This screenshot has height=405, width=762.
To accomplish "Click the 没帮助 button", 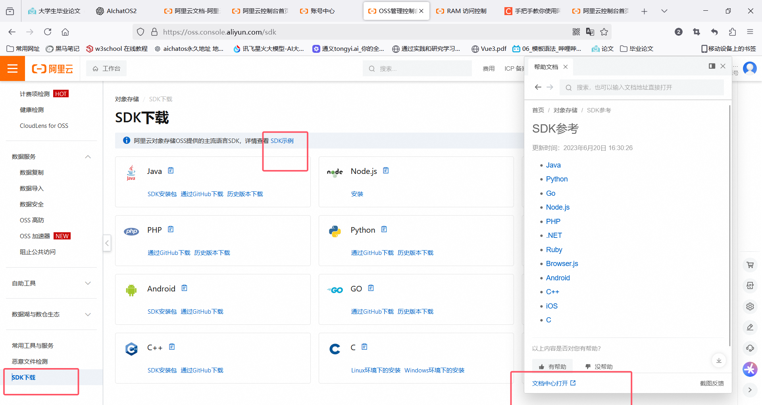I will (599, 366).
